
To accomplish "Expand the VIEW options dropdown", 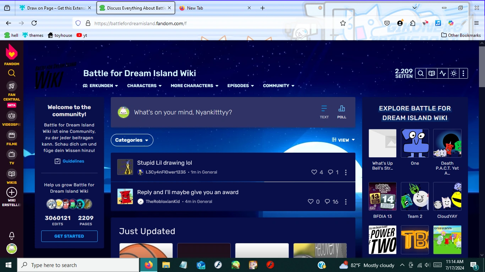I will tap(343, 140).
